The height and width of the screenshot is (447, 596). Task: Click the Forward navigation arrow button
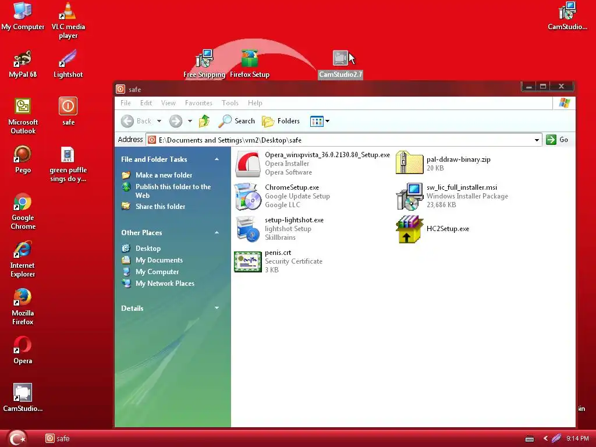point(176,121)
